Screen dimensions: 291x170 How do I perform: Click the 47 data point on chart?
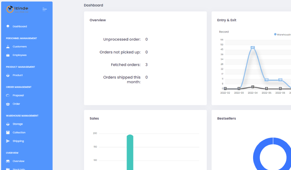click(x=252, y=48)
